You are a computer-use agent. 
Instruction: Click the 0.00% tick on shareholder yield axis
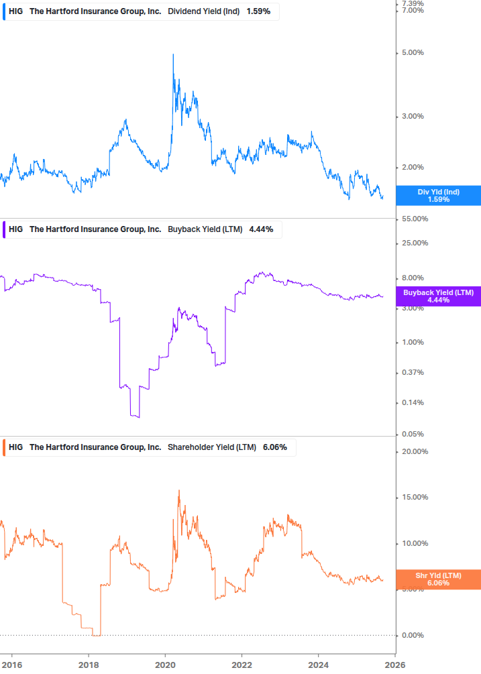tap(413, 635)
